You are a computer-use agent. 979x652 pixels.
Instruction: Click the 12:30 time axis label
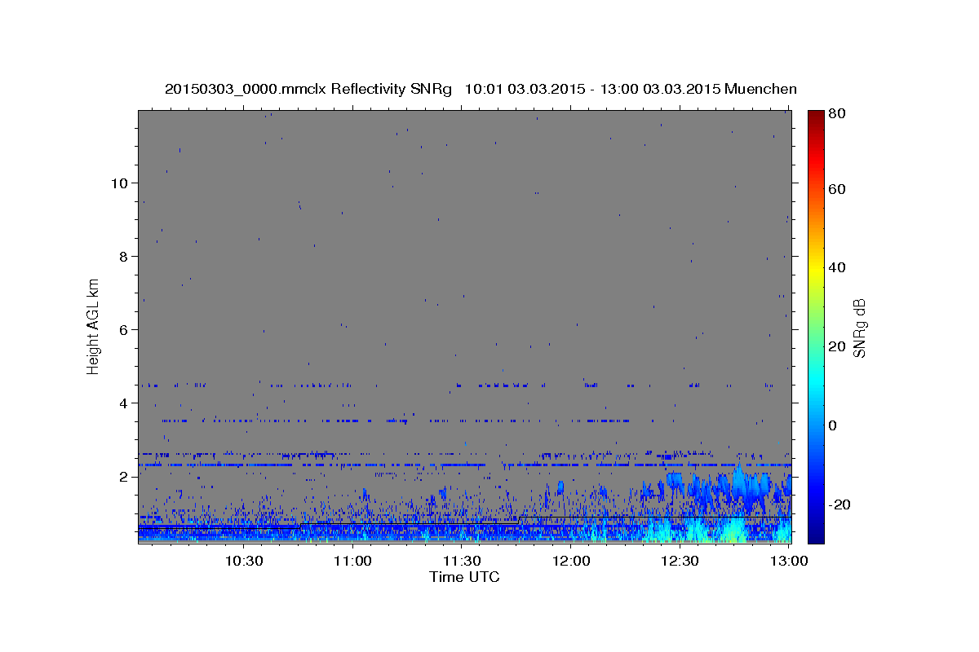pos(680,561)
